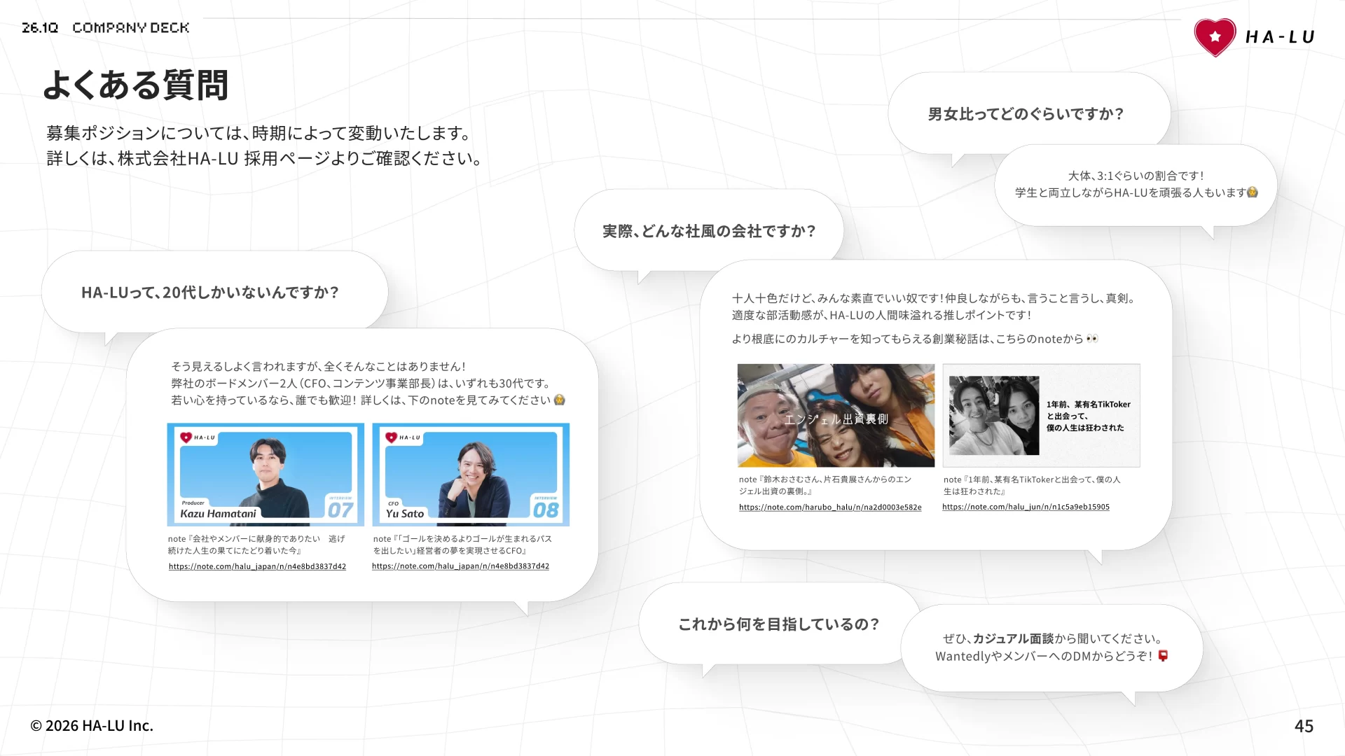1345x756 pixels.
Task: Click the red heart-star emblem beside HA-LU wordmark
Action: [1215, 36]
